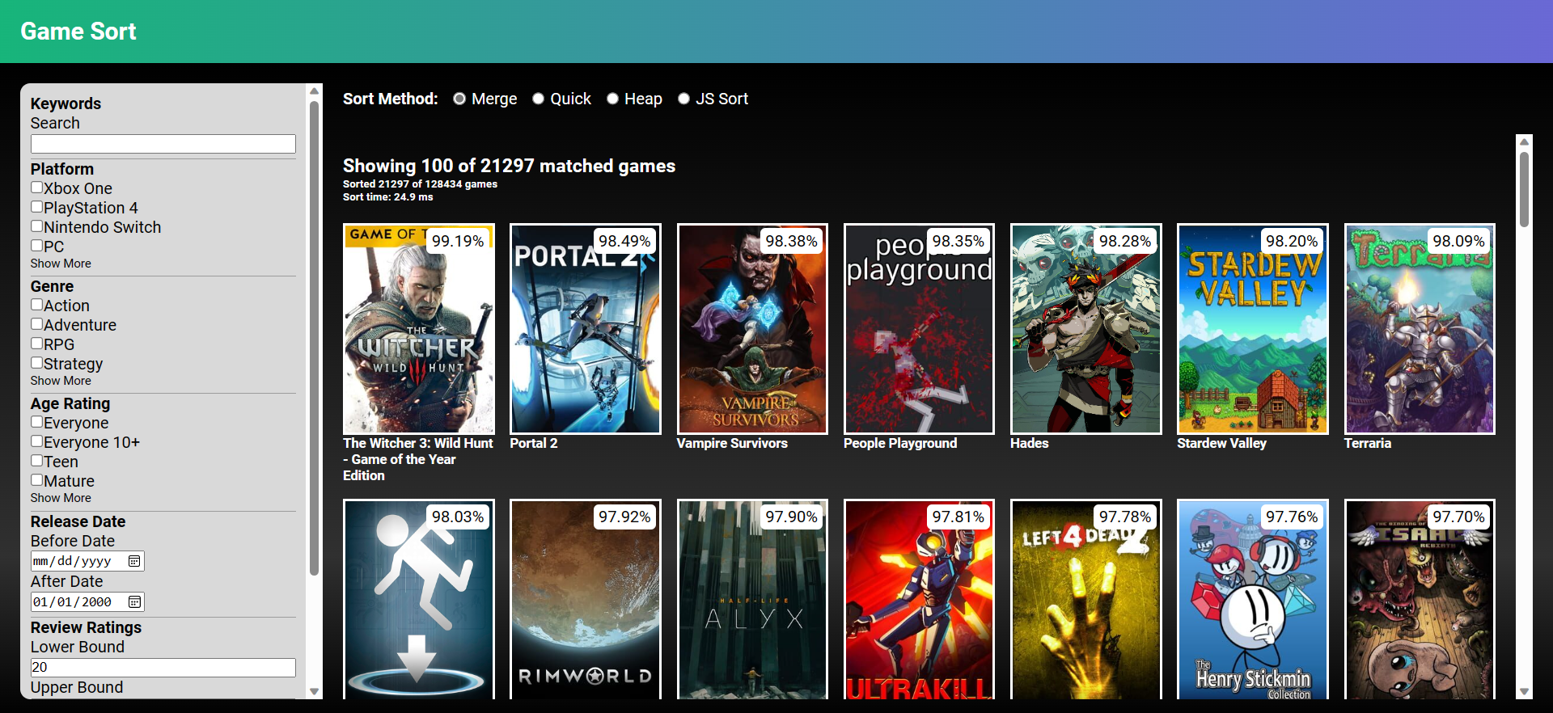This screenshot has width=1553, height=713.
Task: Check the Everyone 10+ age rating
Action: (37, 441)
